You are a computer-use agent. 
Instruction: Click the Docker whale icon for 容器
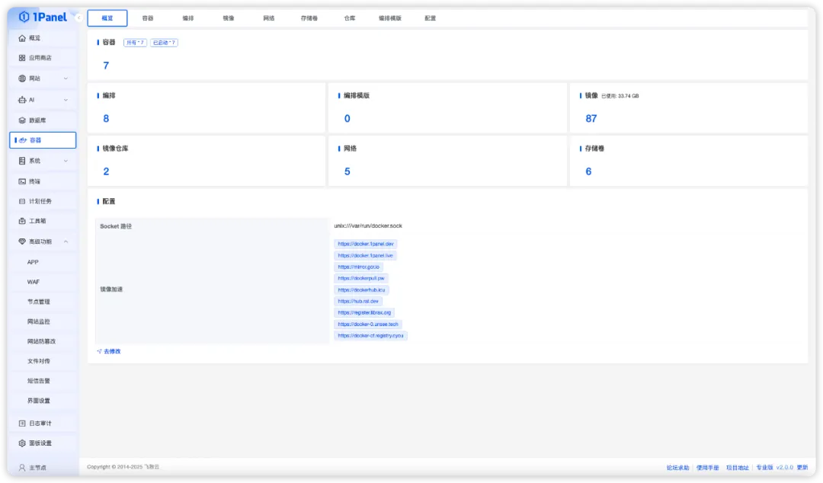coord(23,140)
